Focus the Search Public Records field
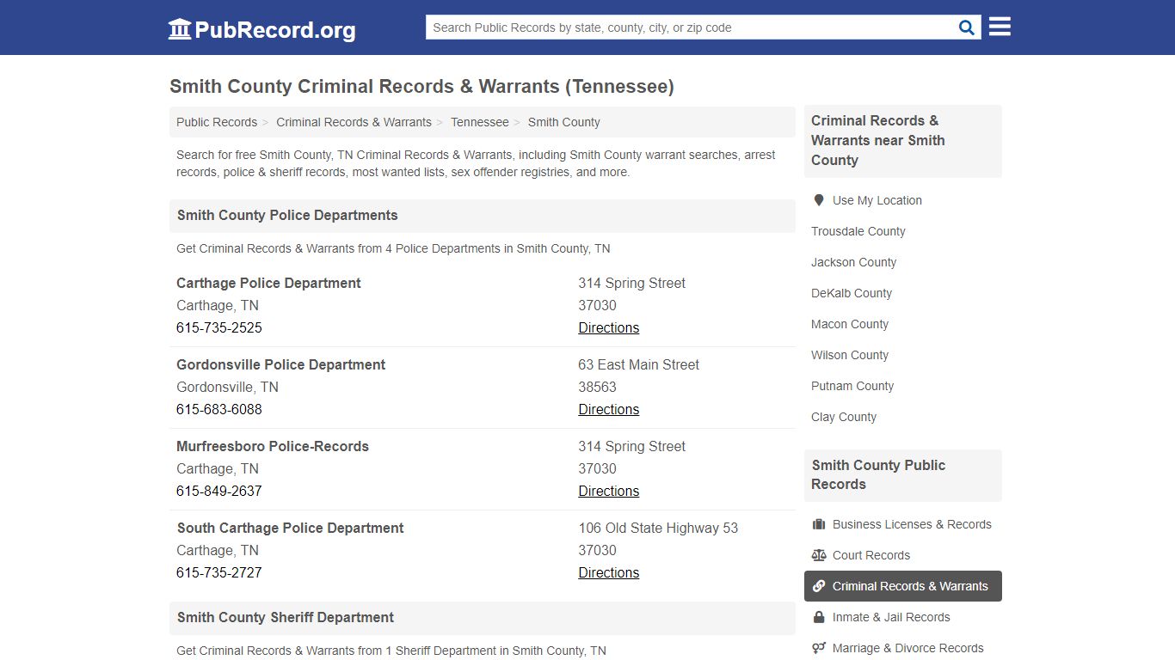 click(x=692, y=27)
